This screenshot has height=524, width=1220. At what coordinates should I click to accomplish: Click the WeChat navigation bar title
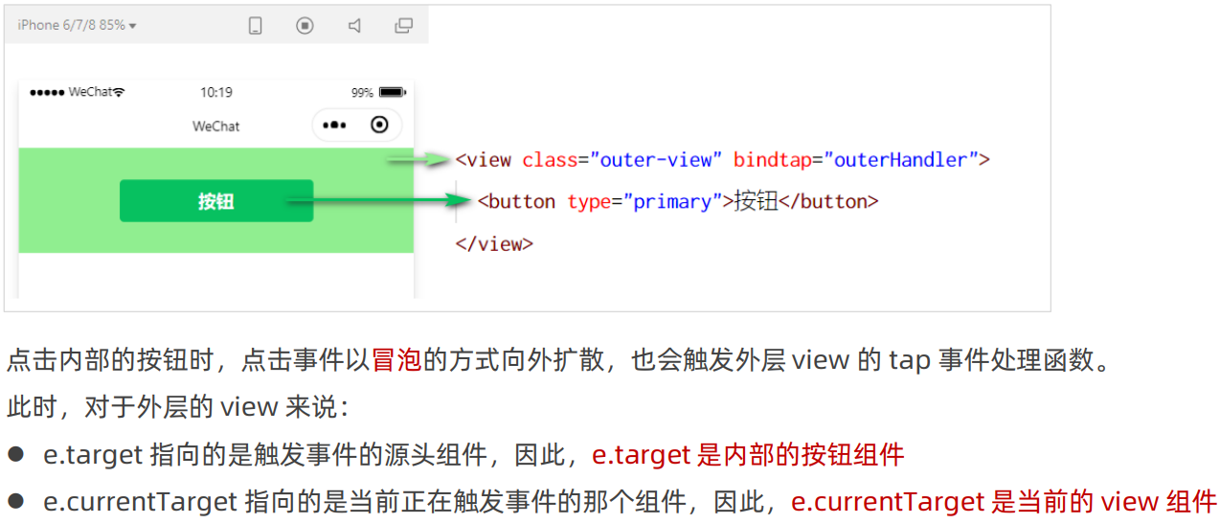pyautogui.click(x=216, y=126)
